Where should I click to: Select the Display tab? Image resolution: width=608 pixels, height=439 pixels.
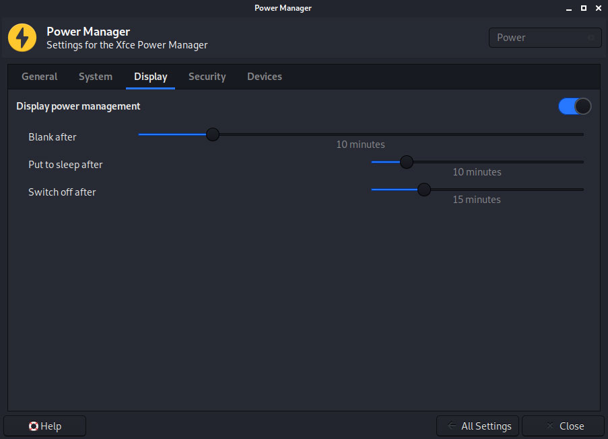(150, 77)
